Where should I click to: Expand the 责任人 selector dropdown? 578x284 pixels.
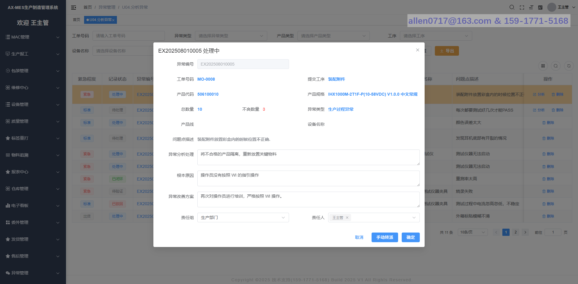(x=414, y=218)
